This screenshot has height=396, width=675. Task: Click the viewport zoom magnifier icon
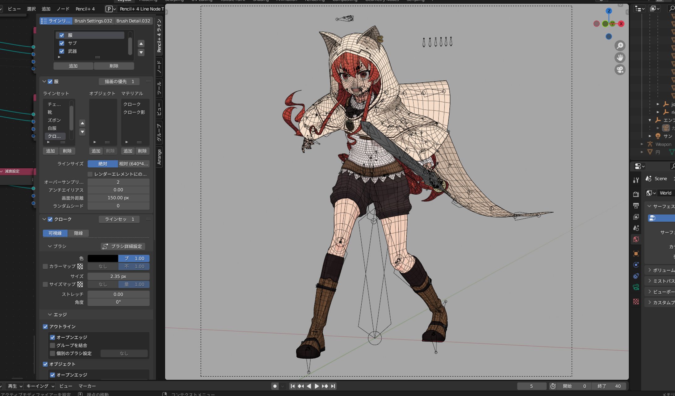pos(620,46)
